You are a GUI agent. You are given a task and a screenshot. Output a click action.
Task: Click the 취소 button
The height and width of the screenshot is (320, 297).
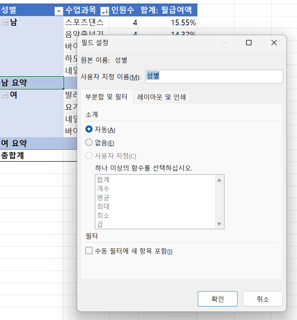(262, 299)
